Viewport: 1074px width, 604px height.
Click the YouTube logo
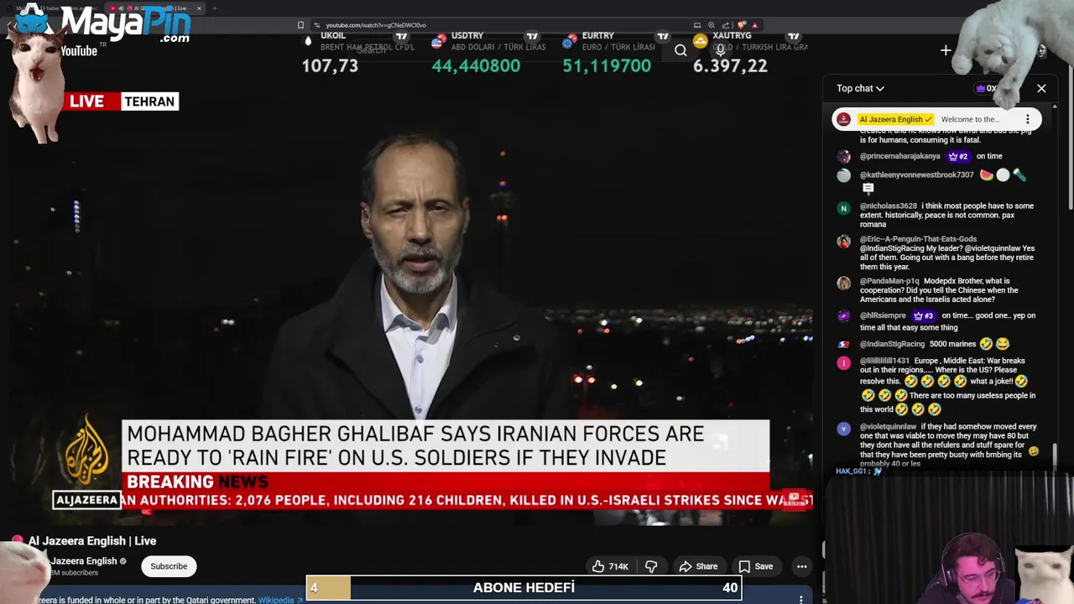(79, 51)
